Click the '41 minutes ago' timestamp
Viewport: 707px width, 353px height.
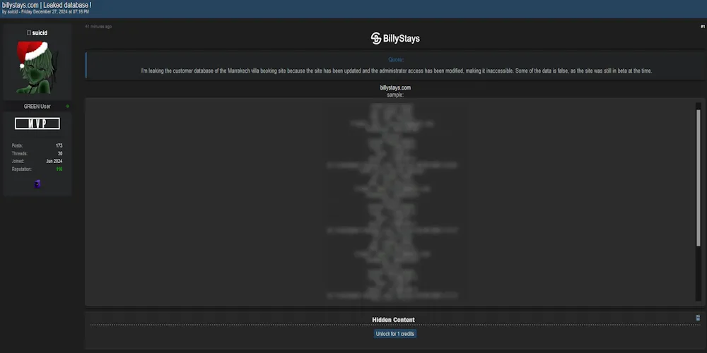[98, 27]
